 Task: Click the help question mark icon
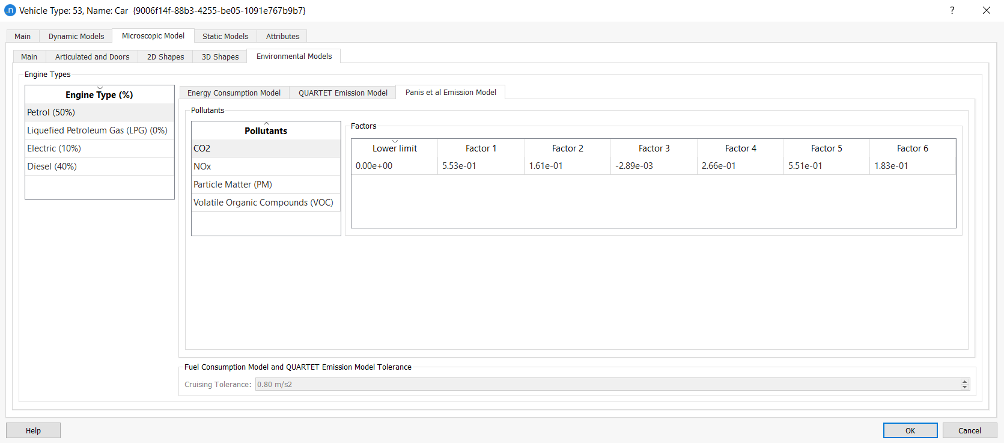tap(952, 10)
